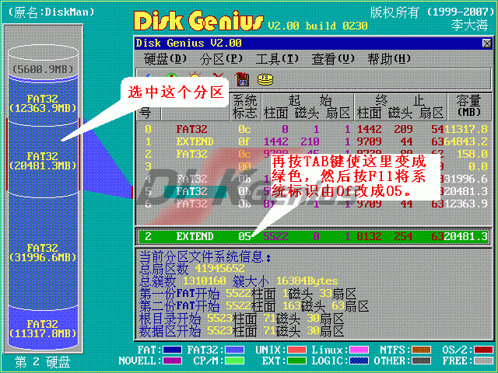Open the 帮助(H) menu
This screenshot has width=498, height=373.
389,59
